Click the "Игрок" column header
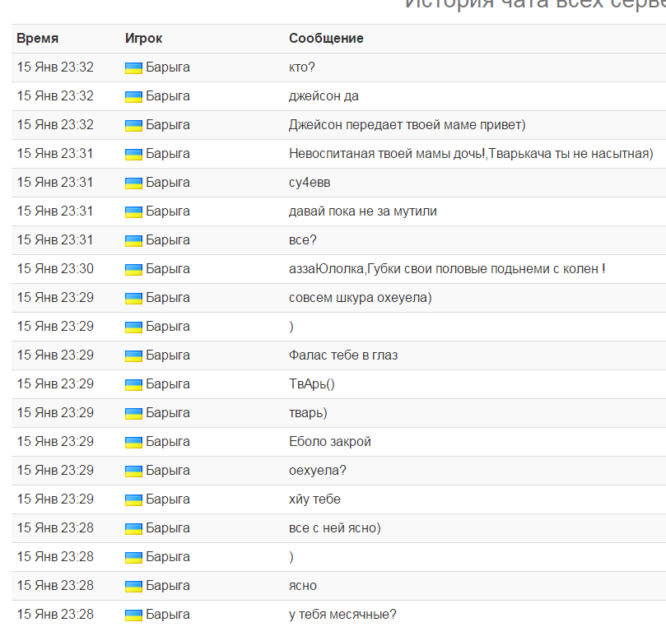The width and height of the screenshot is (666, 641). [143, 39]
